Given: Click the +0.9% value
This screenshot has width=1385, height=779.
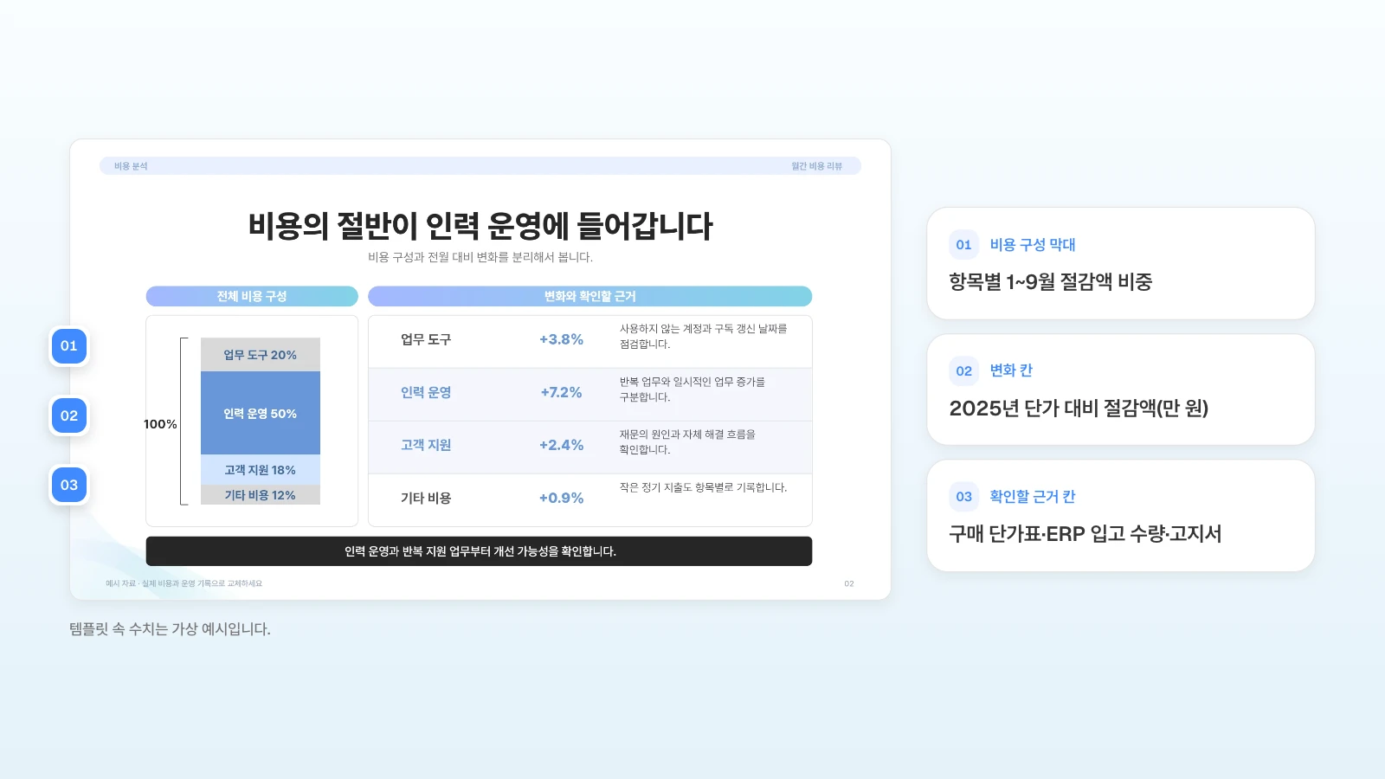Looking at the screenshot, I should [561, 498].
